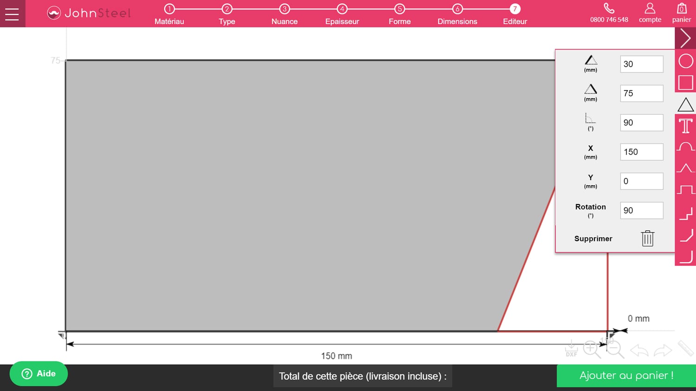This screenshot has height=391, width=696.
Task: Click Ajouter au panier button
Action: coord(626,376)
